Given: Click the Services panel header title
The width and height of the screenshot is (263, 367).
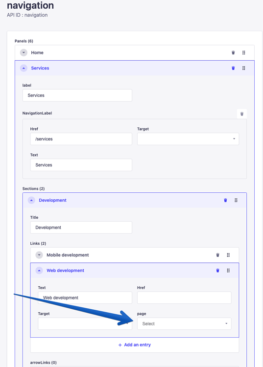Looking at the screenshot, I should [x=40, y=68].
